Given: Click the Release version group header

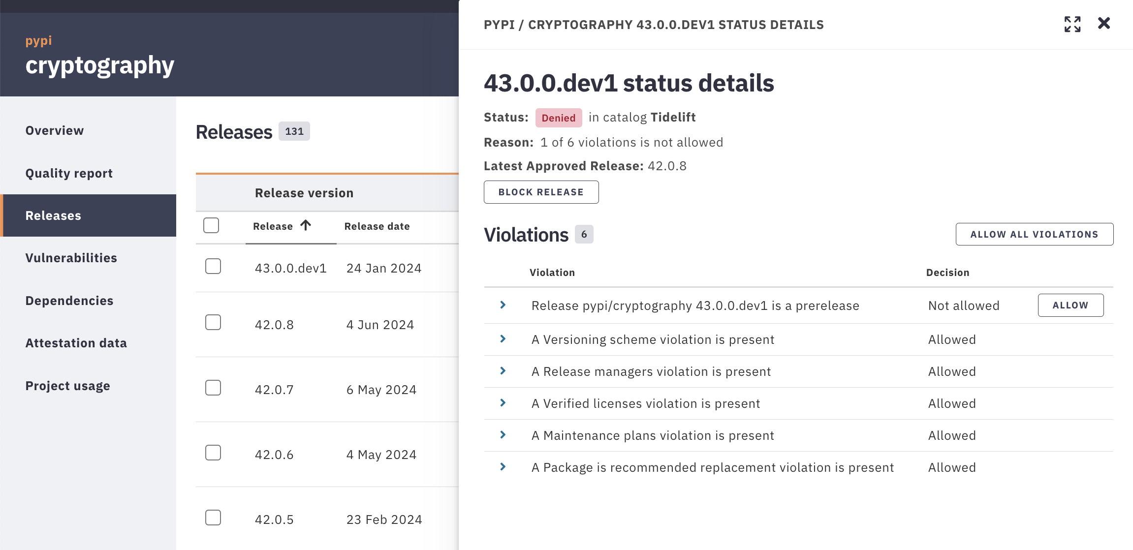Looking at the screenshot, I should pos(304,193).
